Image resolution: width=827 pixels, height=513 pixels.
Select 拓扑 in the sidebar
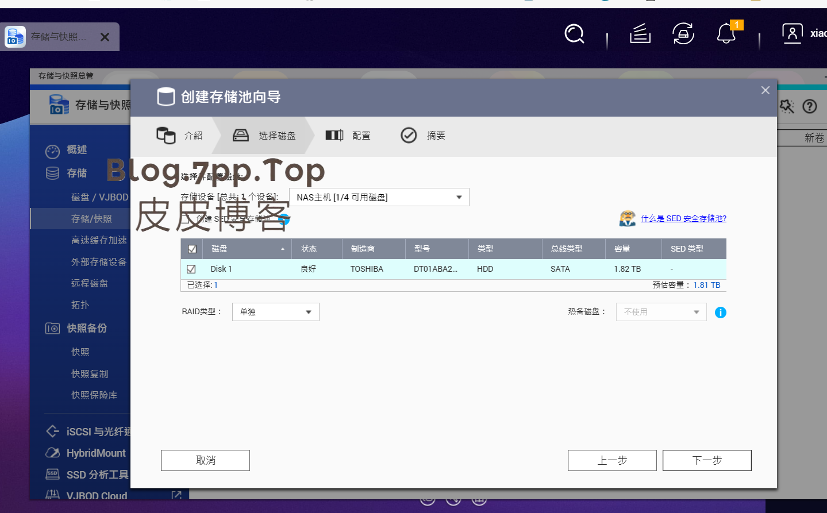click(x=80, y=305)
